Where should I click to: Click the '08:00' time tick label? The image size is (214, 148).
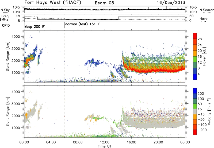[x=78, y=142]
